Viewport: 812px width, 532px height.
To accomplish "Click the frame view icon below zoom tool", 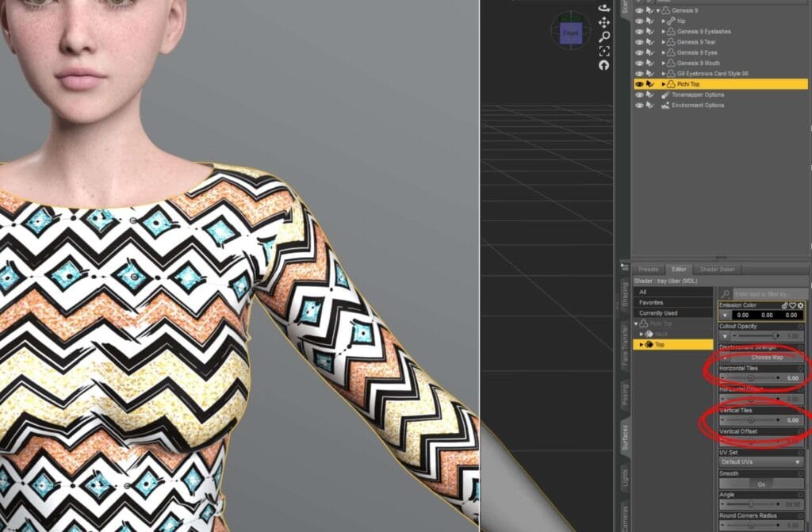I will tap(604, 50).
